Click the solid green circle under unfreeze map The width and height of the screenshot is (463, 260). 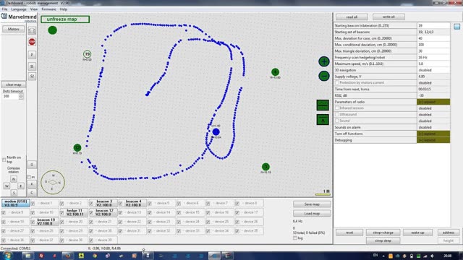[52, 30]
